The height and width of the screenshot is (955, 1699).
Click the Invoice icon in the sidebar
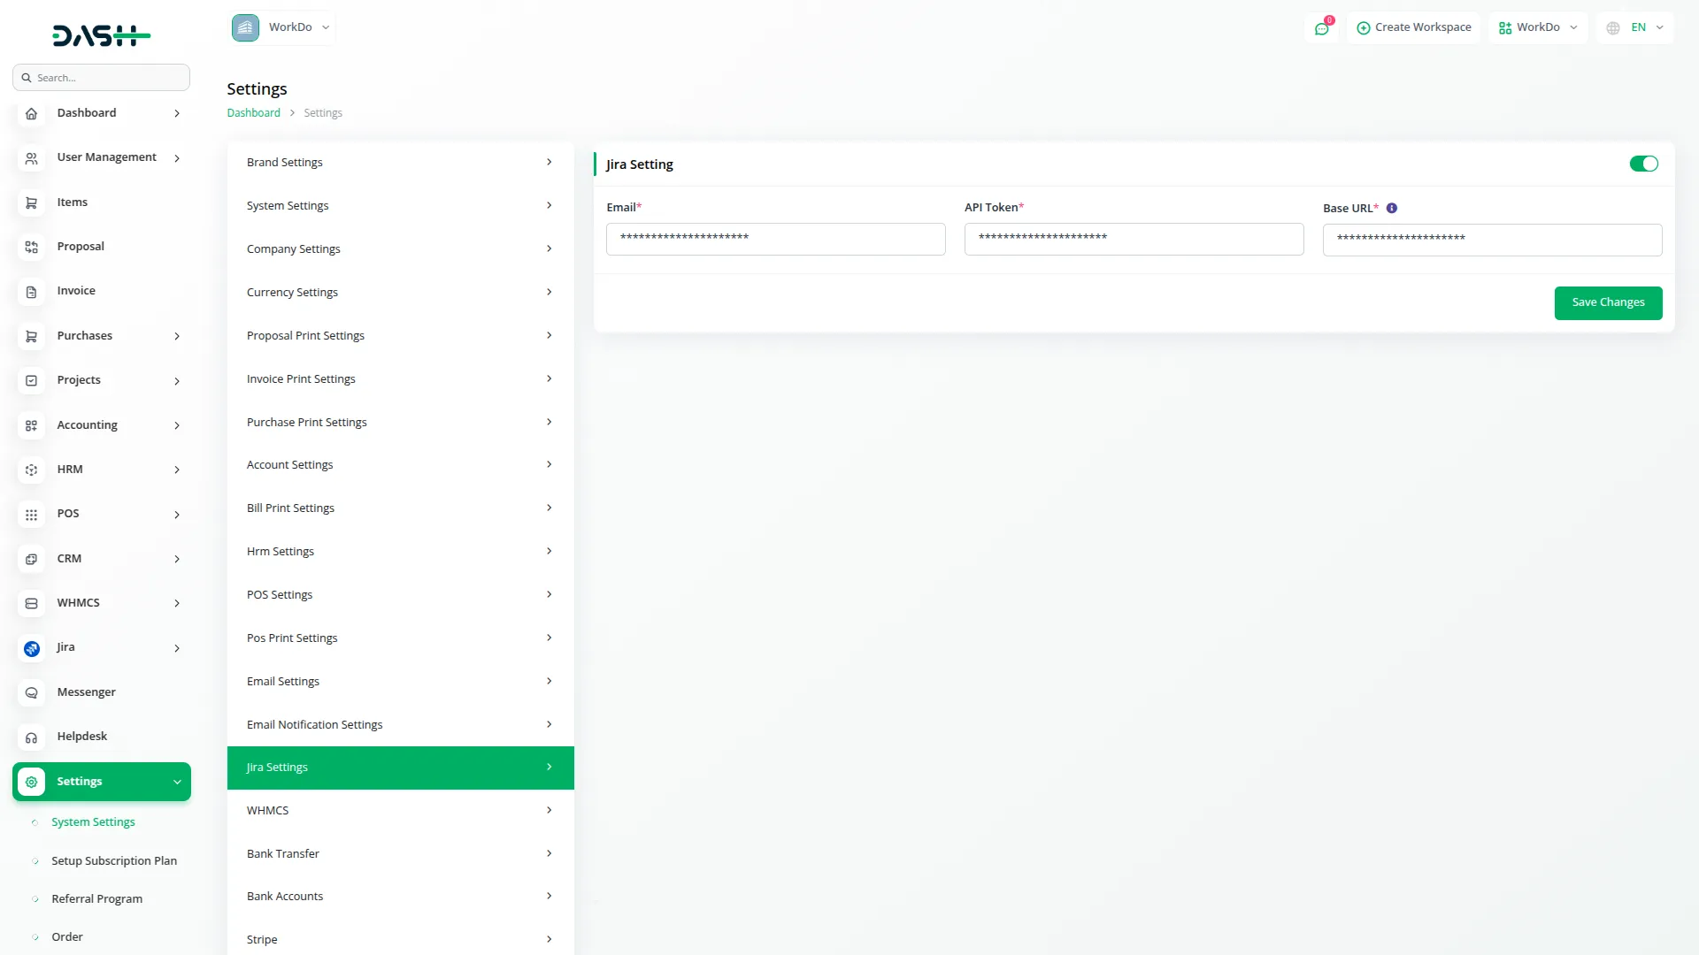pyautogui.click(x=32, y=291)
